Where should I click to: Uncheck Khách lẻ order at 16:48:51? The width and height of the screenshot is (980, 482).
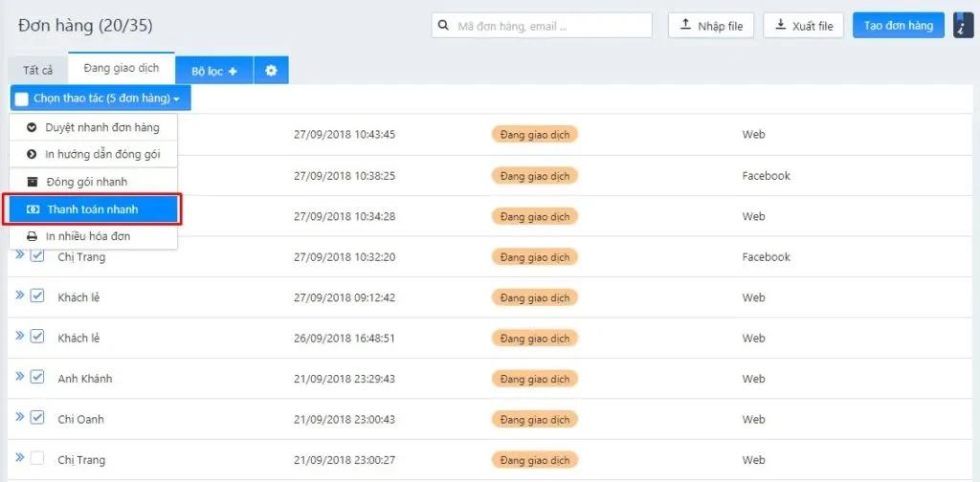[x=37, y=337]
